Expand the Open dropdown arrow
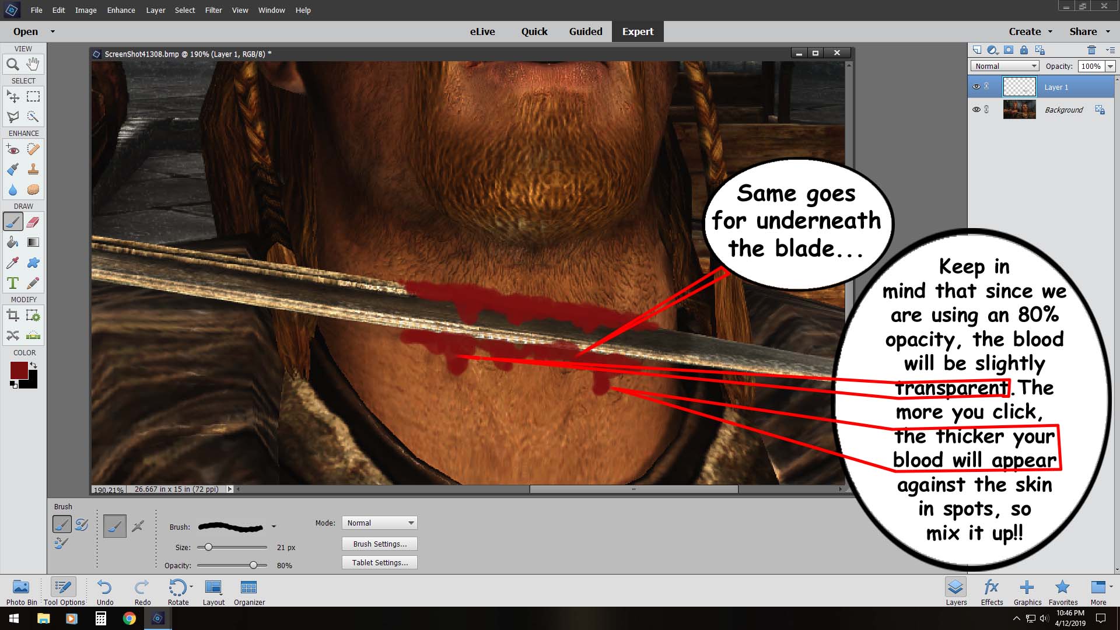 (x=52, y=32)
